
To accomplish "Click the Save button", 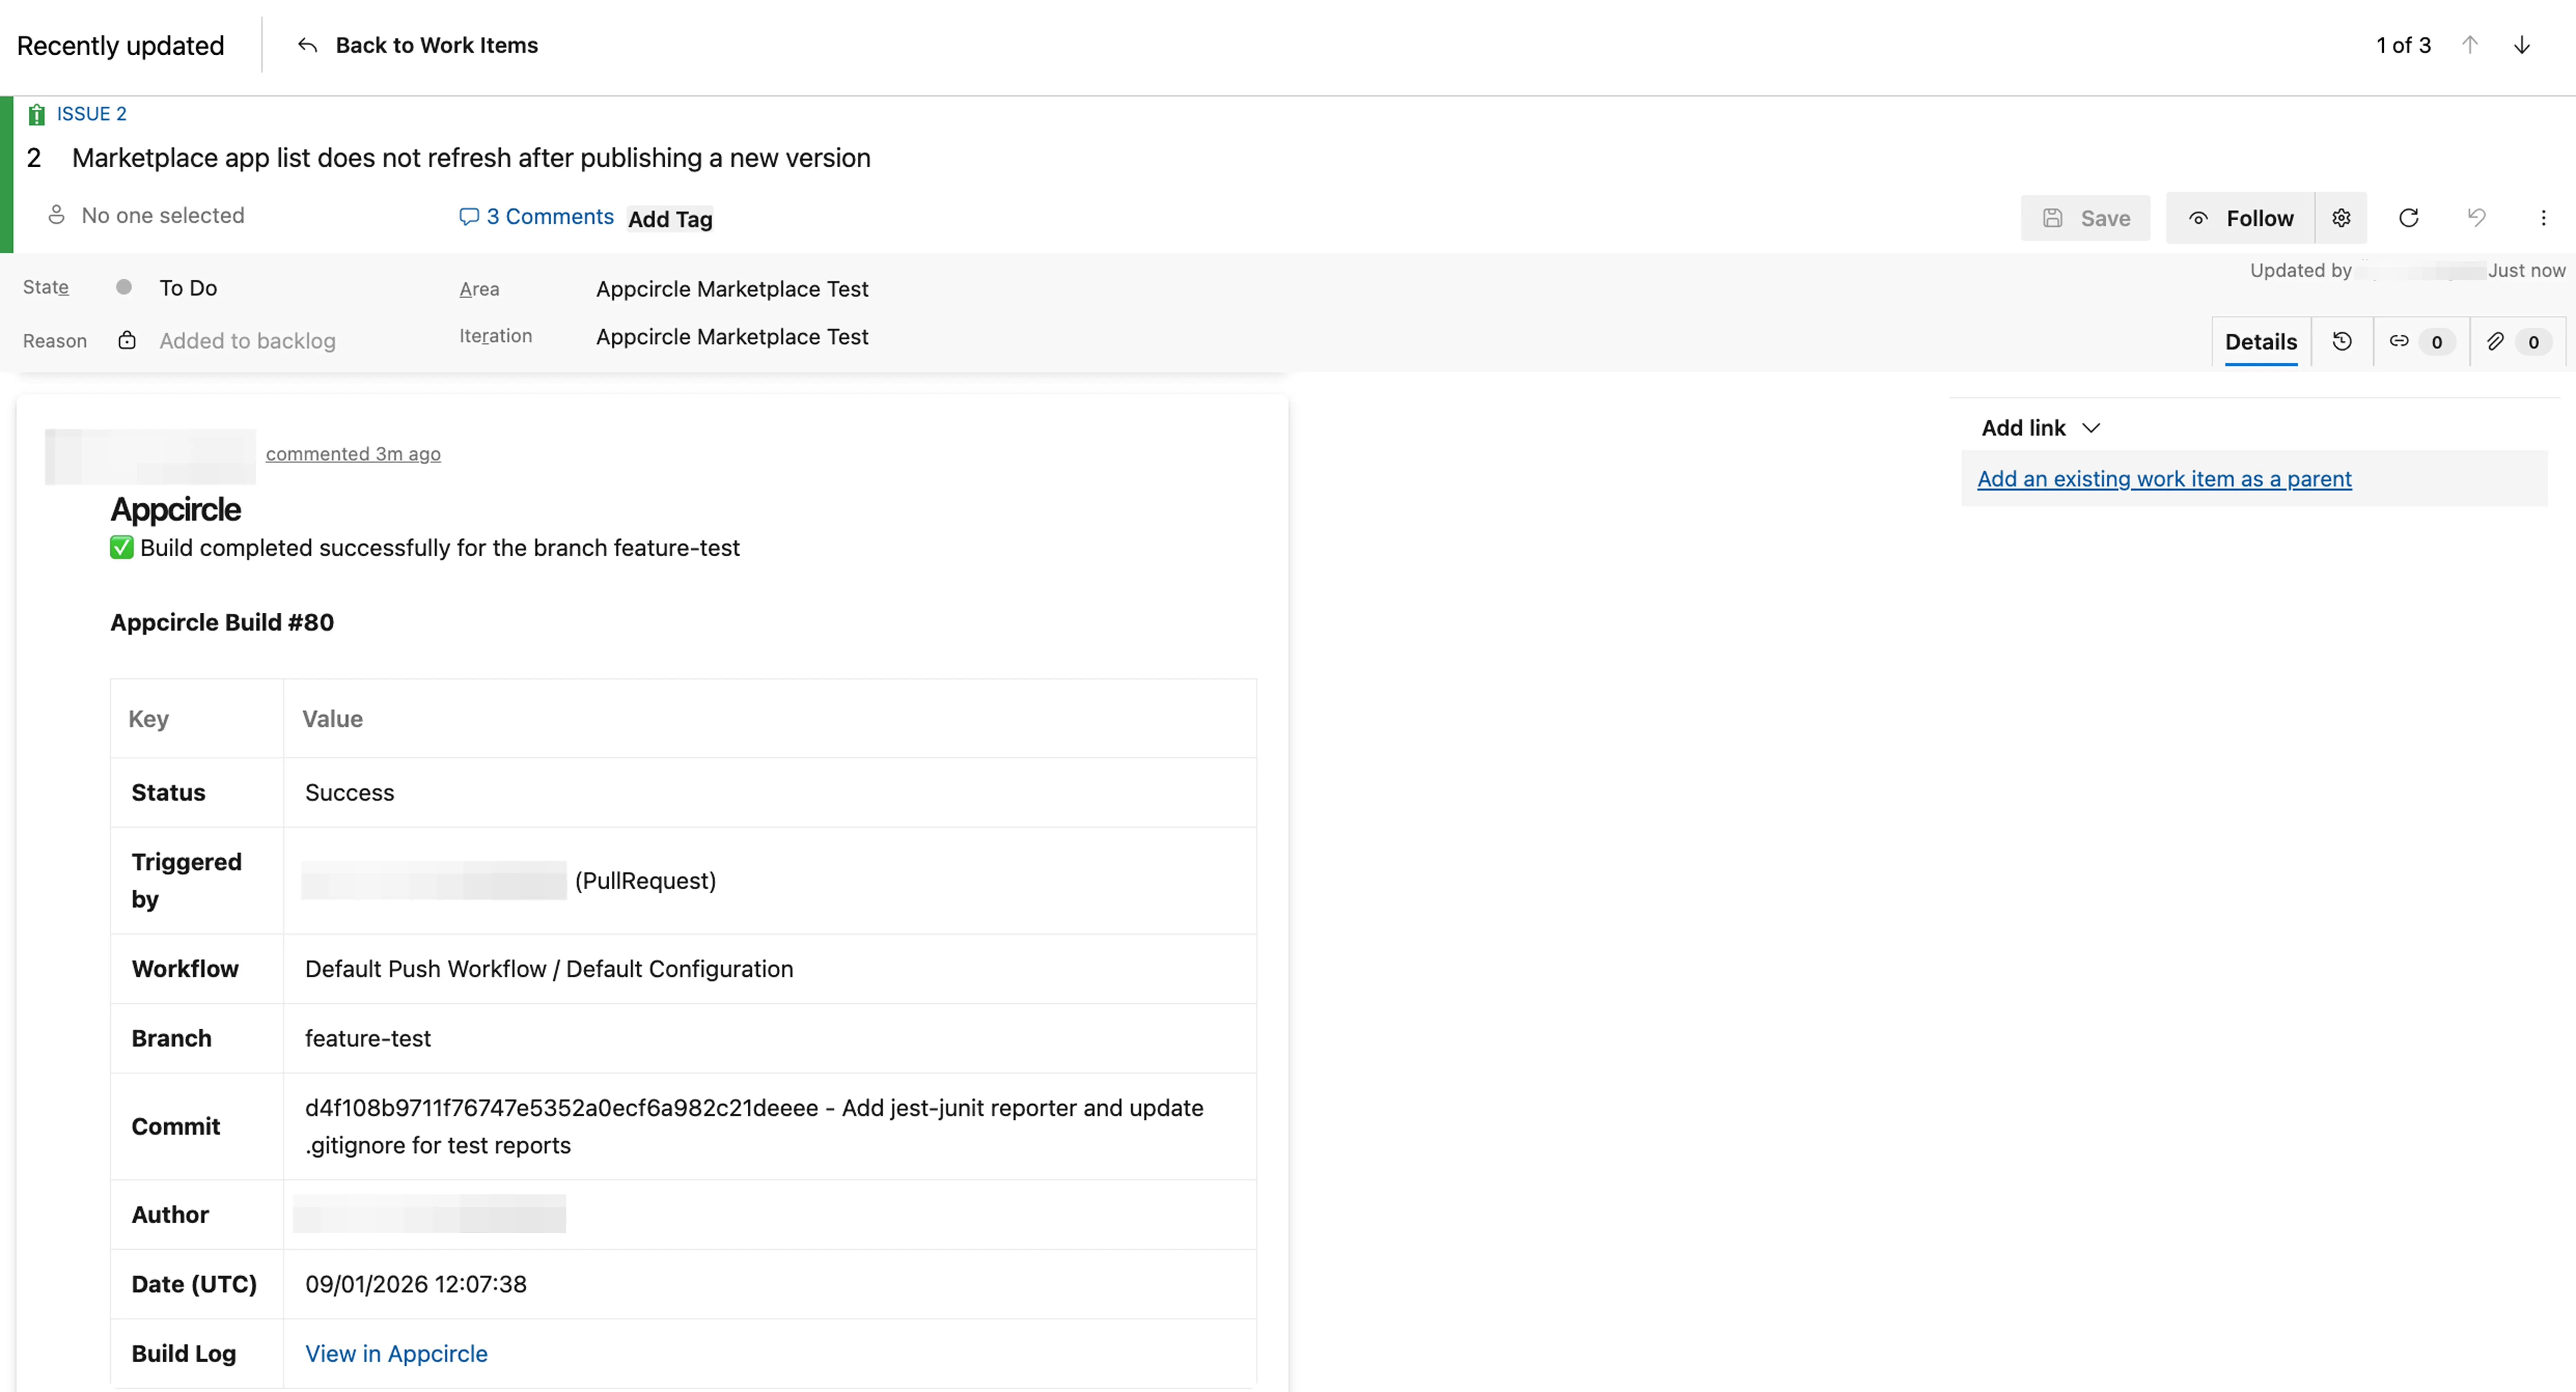I will (2085, 218).
